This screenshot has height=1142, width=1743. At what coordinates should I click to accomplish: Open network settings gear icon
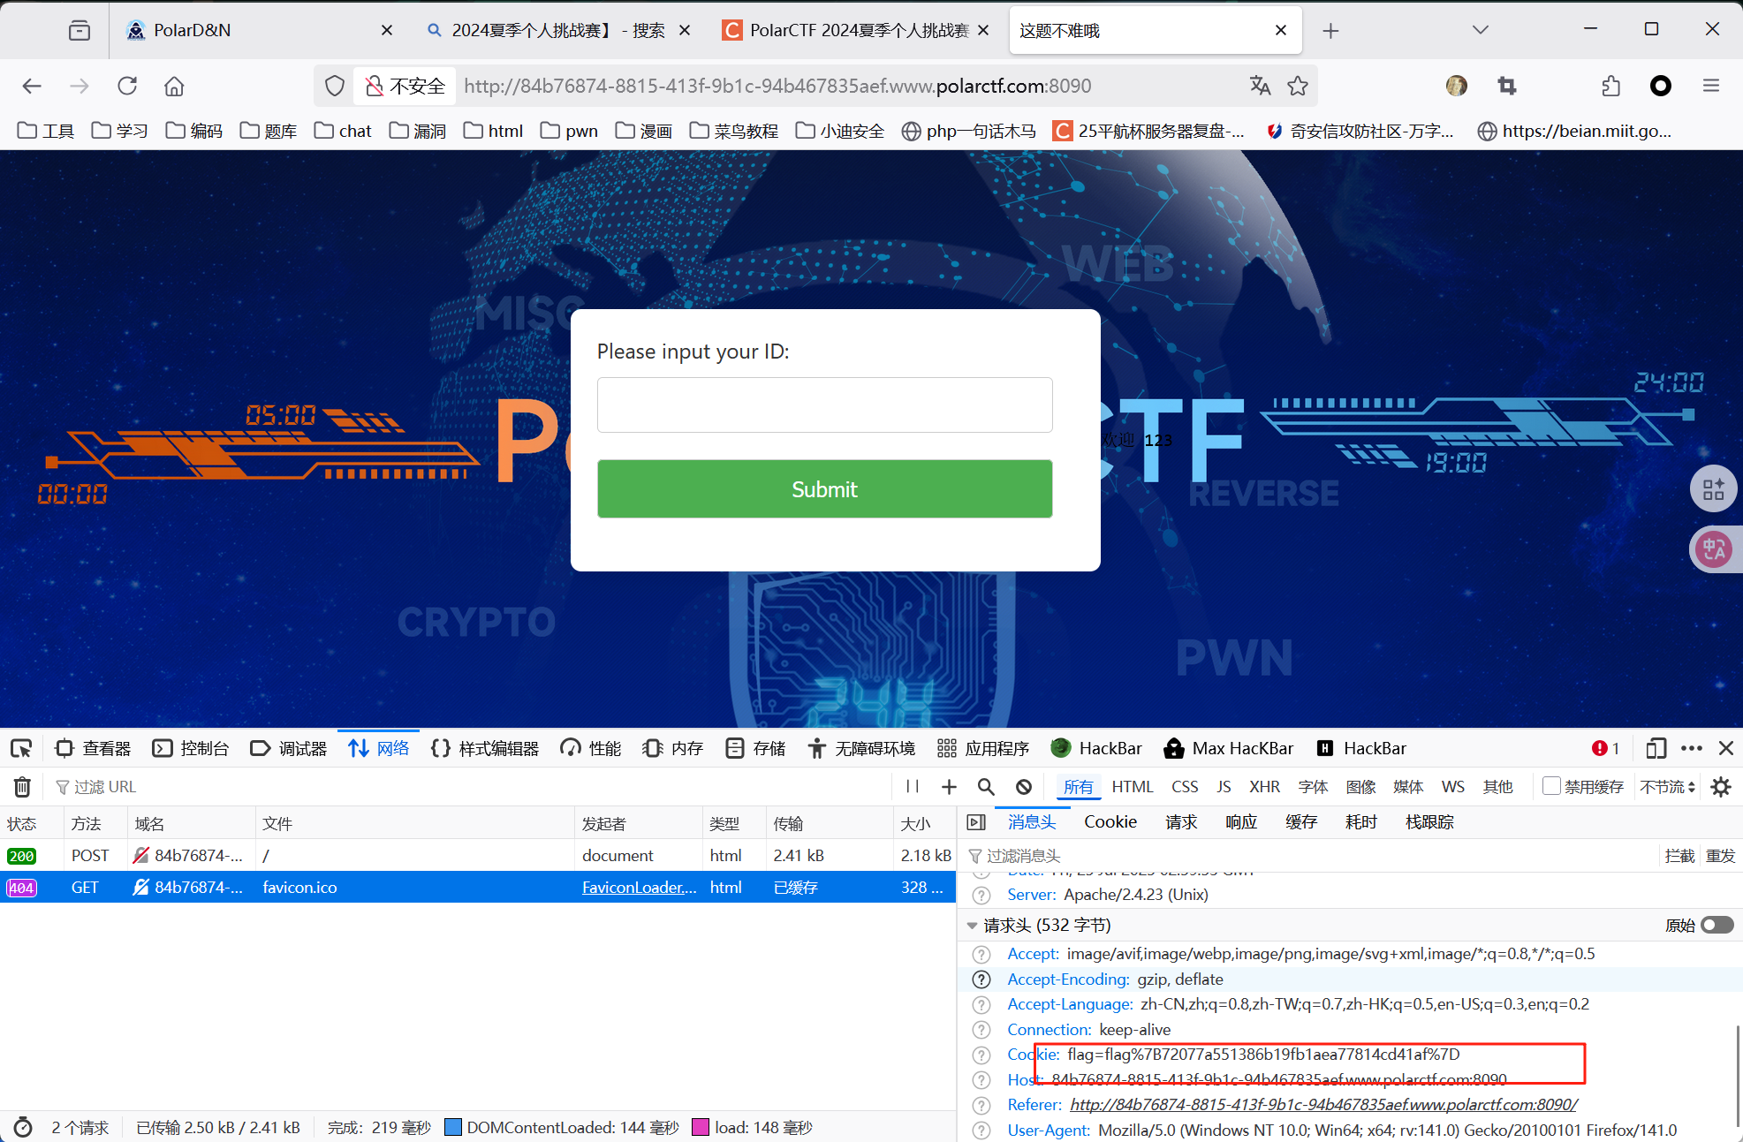[x=1721, y=786]
